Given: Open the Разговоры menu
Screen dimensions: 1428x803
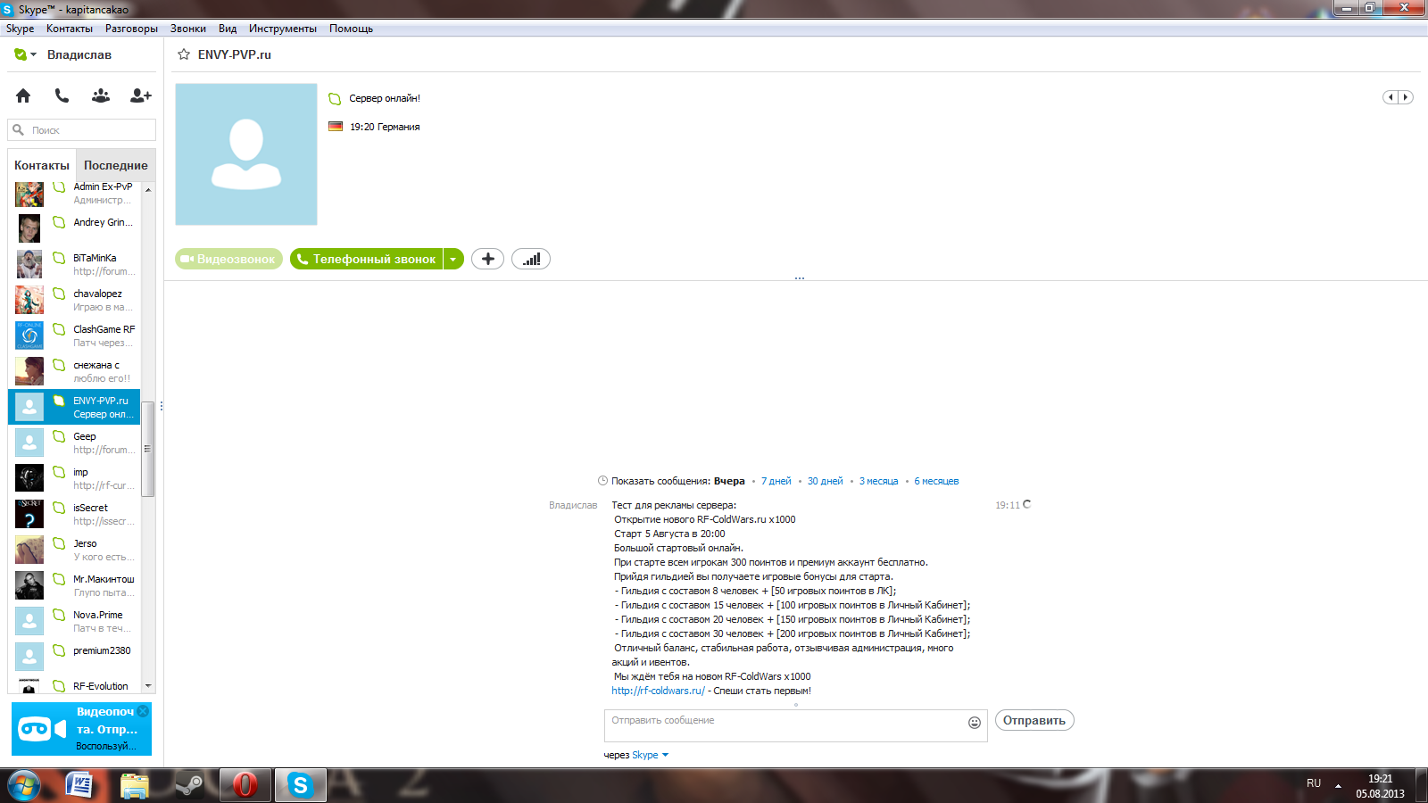Looking at the screenshot, I should (x=131, y=29).
